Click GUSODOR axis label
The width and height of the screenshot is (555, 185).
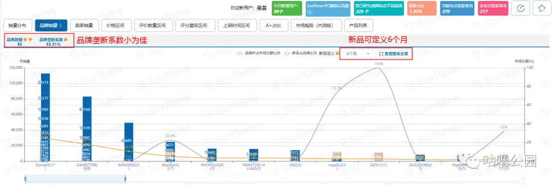point(420,166)
